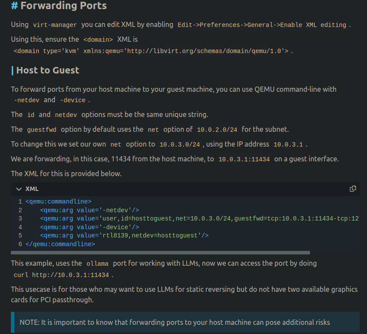This screenshot has width=367, height=334.
Task: Click the 'Host to Guest' subheading
Action: [48, 70]
